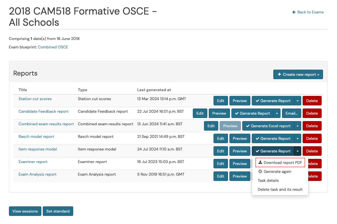337x224 pixels.
Task: Click the plus icon on Create new report
Action: coord(279,74)
